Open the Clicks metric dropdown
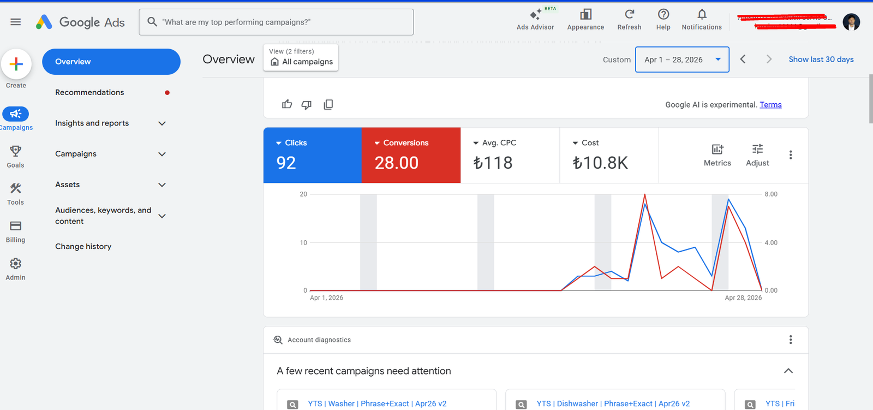The width and height of the screenshot is (873, 410). tap(291, 142)
